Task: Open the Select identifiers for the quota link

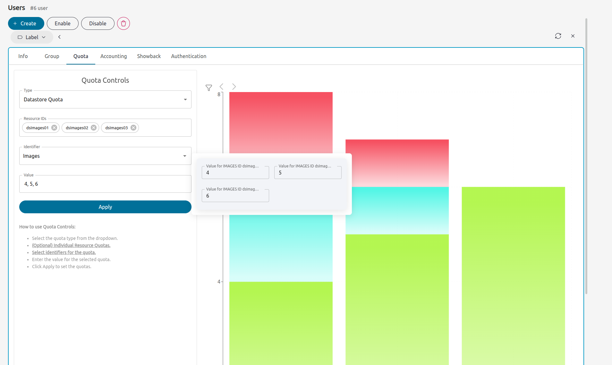Action: (x=64, y=252)
